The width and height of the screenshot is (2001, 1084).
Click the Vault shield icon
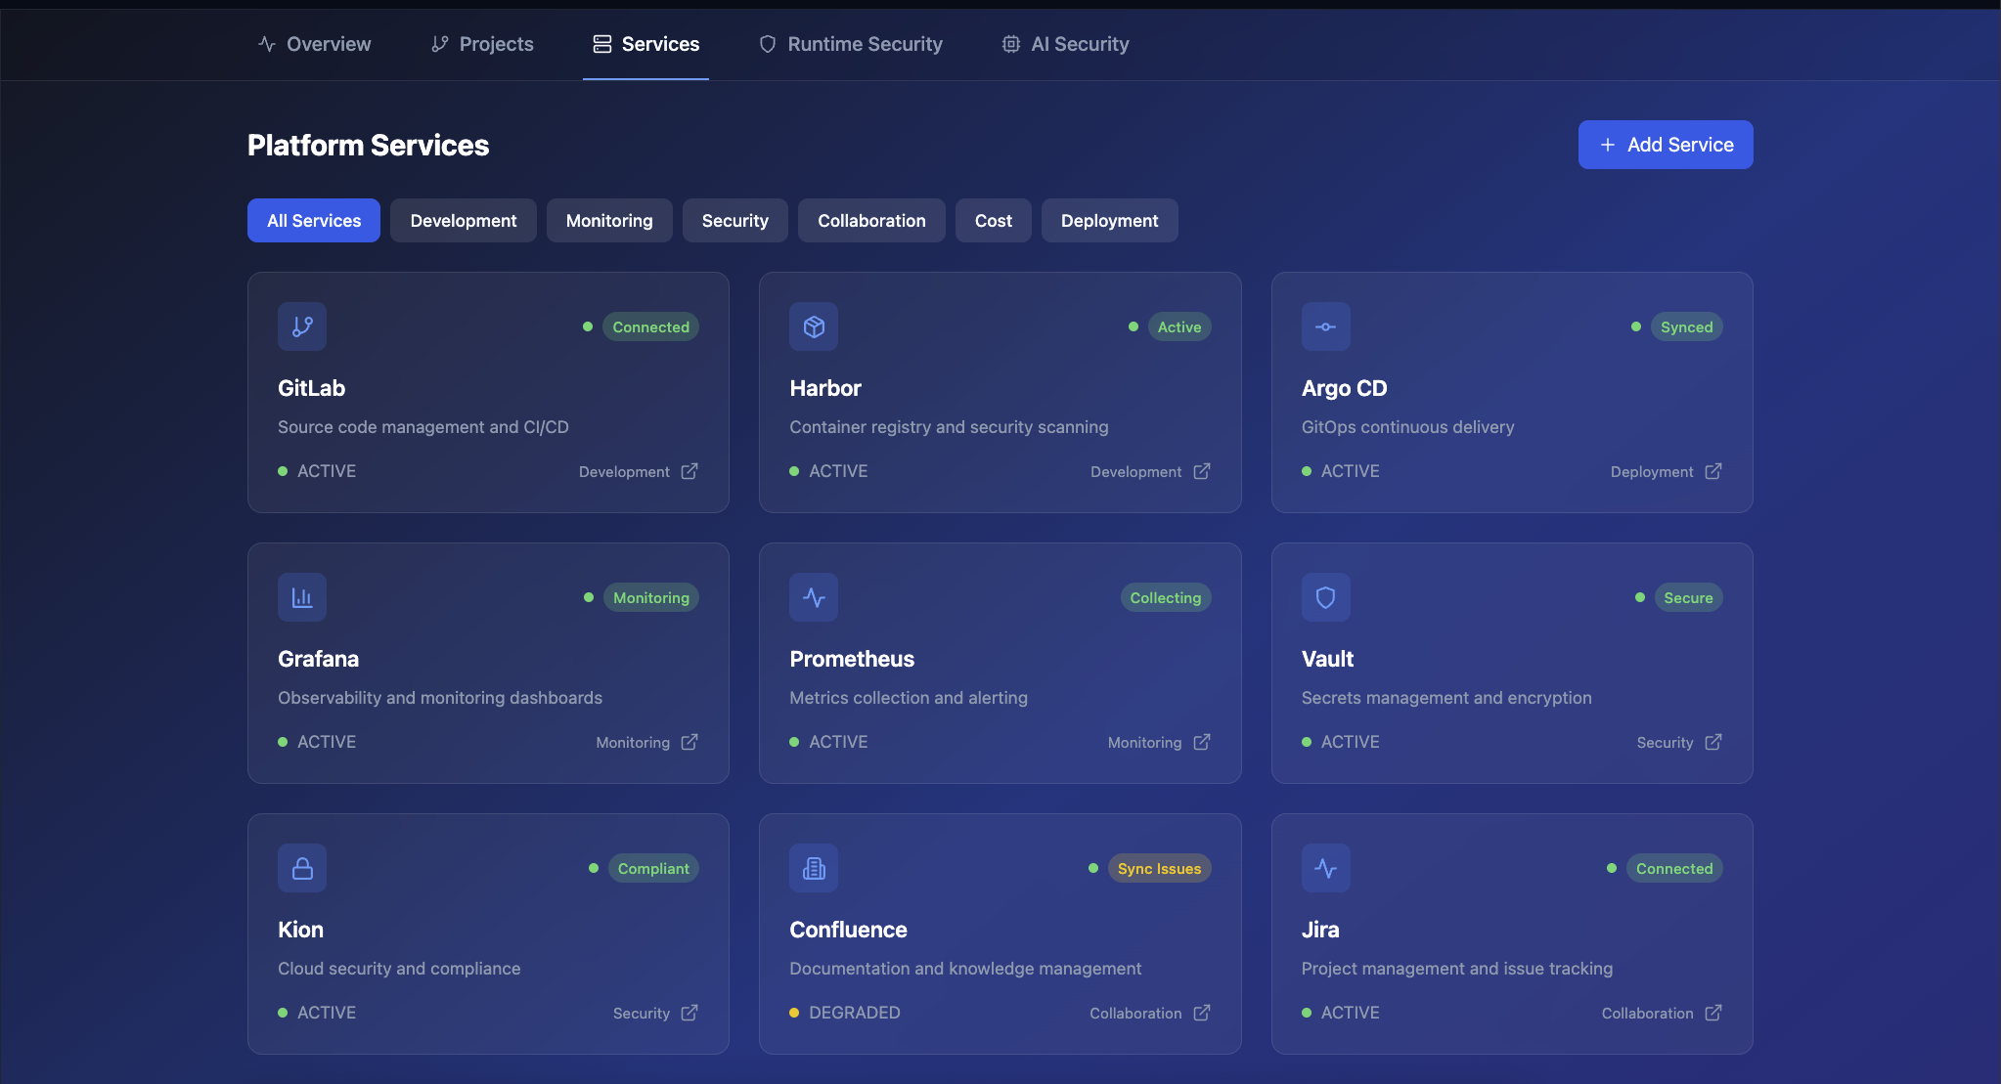[1326, 597]
